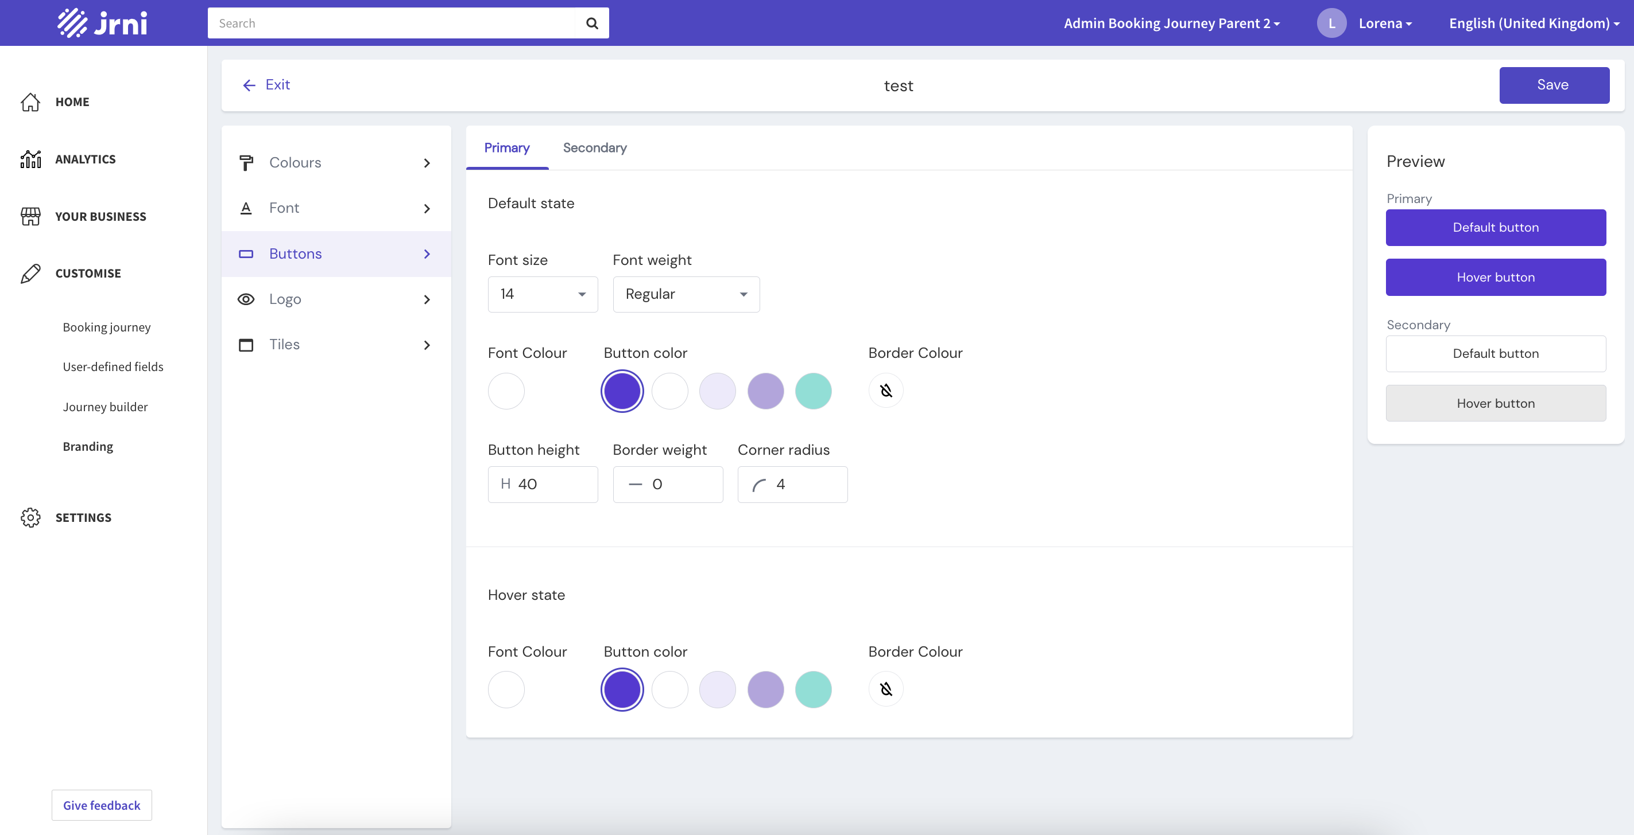This screenshot has height=835, width=1634.
Task: Select Default state medium purple Button color
Action: [766, 391]
